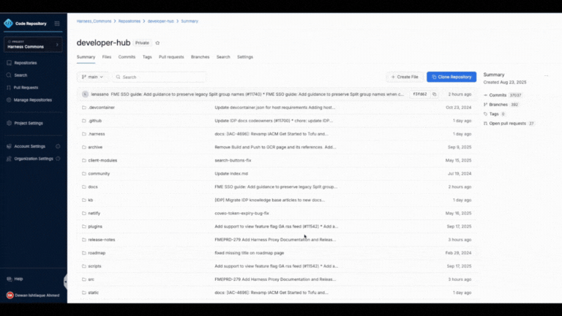The height and width of the screenshot is (316, 562).
Task: Open the kb folder
Action: 90,200
